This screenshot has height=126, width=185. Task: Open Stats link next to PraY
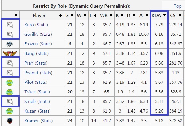41,63
